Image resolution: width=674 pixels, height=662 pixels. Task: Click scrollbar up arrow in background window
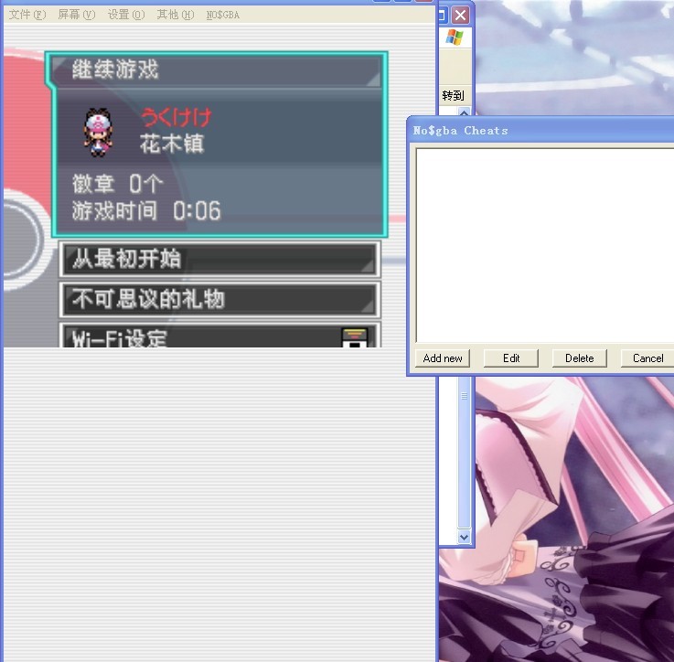(x=464, y=112)
